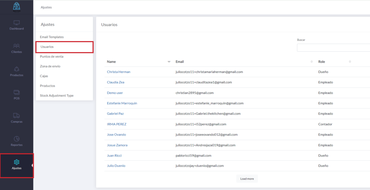
Task: Select Email Templates settings menu item
Action: [52, 37]
